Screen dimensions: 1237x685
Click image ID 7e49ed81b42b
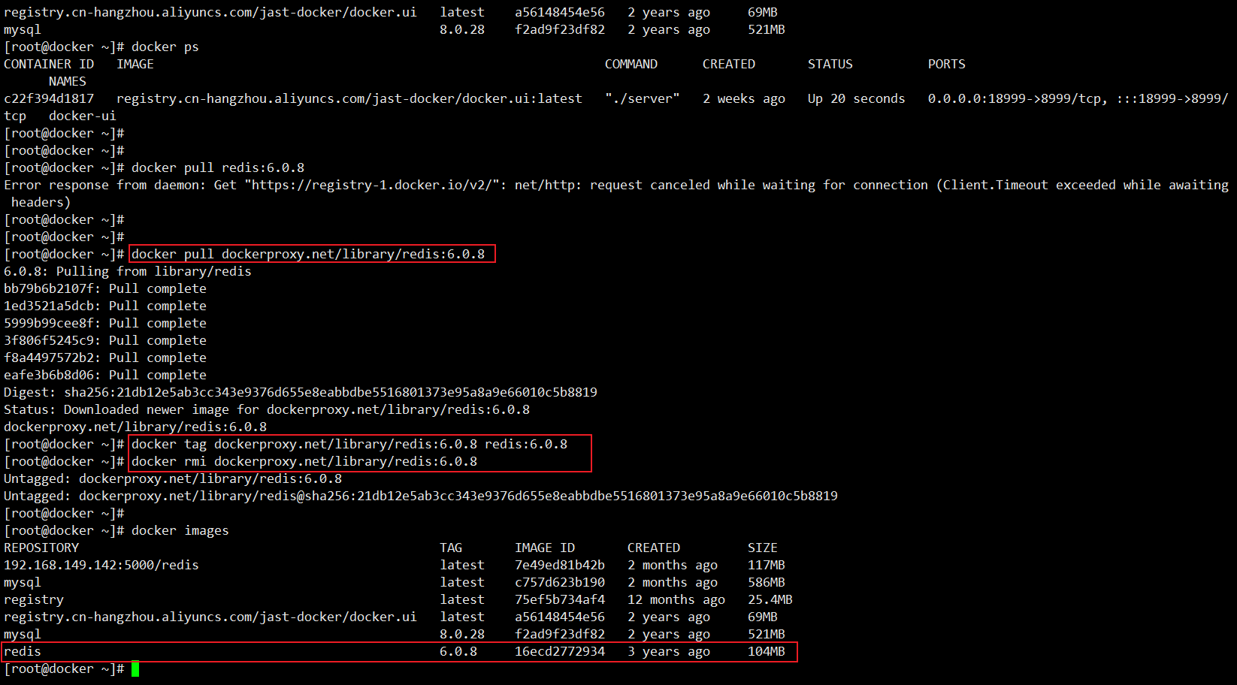[x=560, y=565]
